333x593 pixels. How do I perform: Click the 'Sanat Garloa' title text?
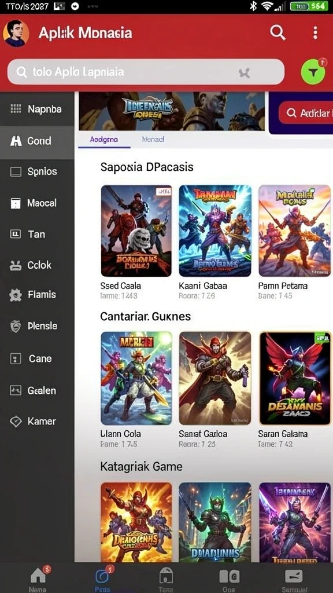[203, 434]
